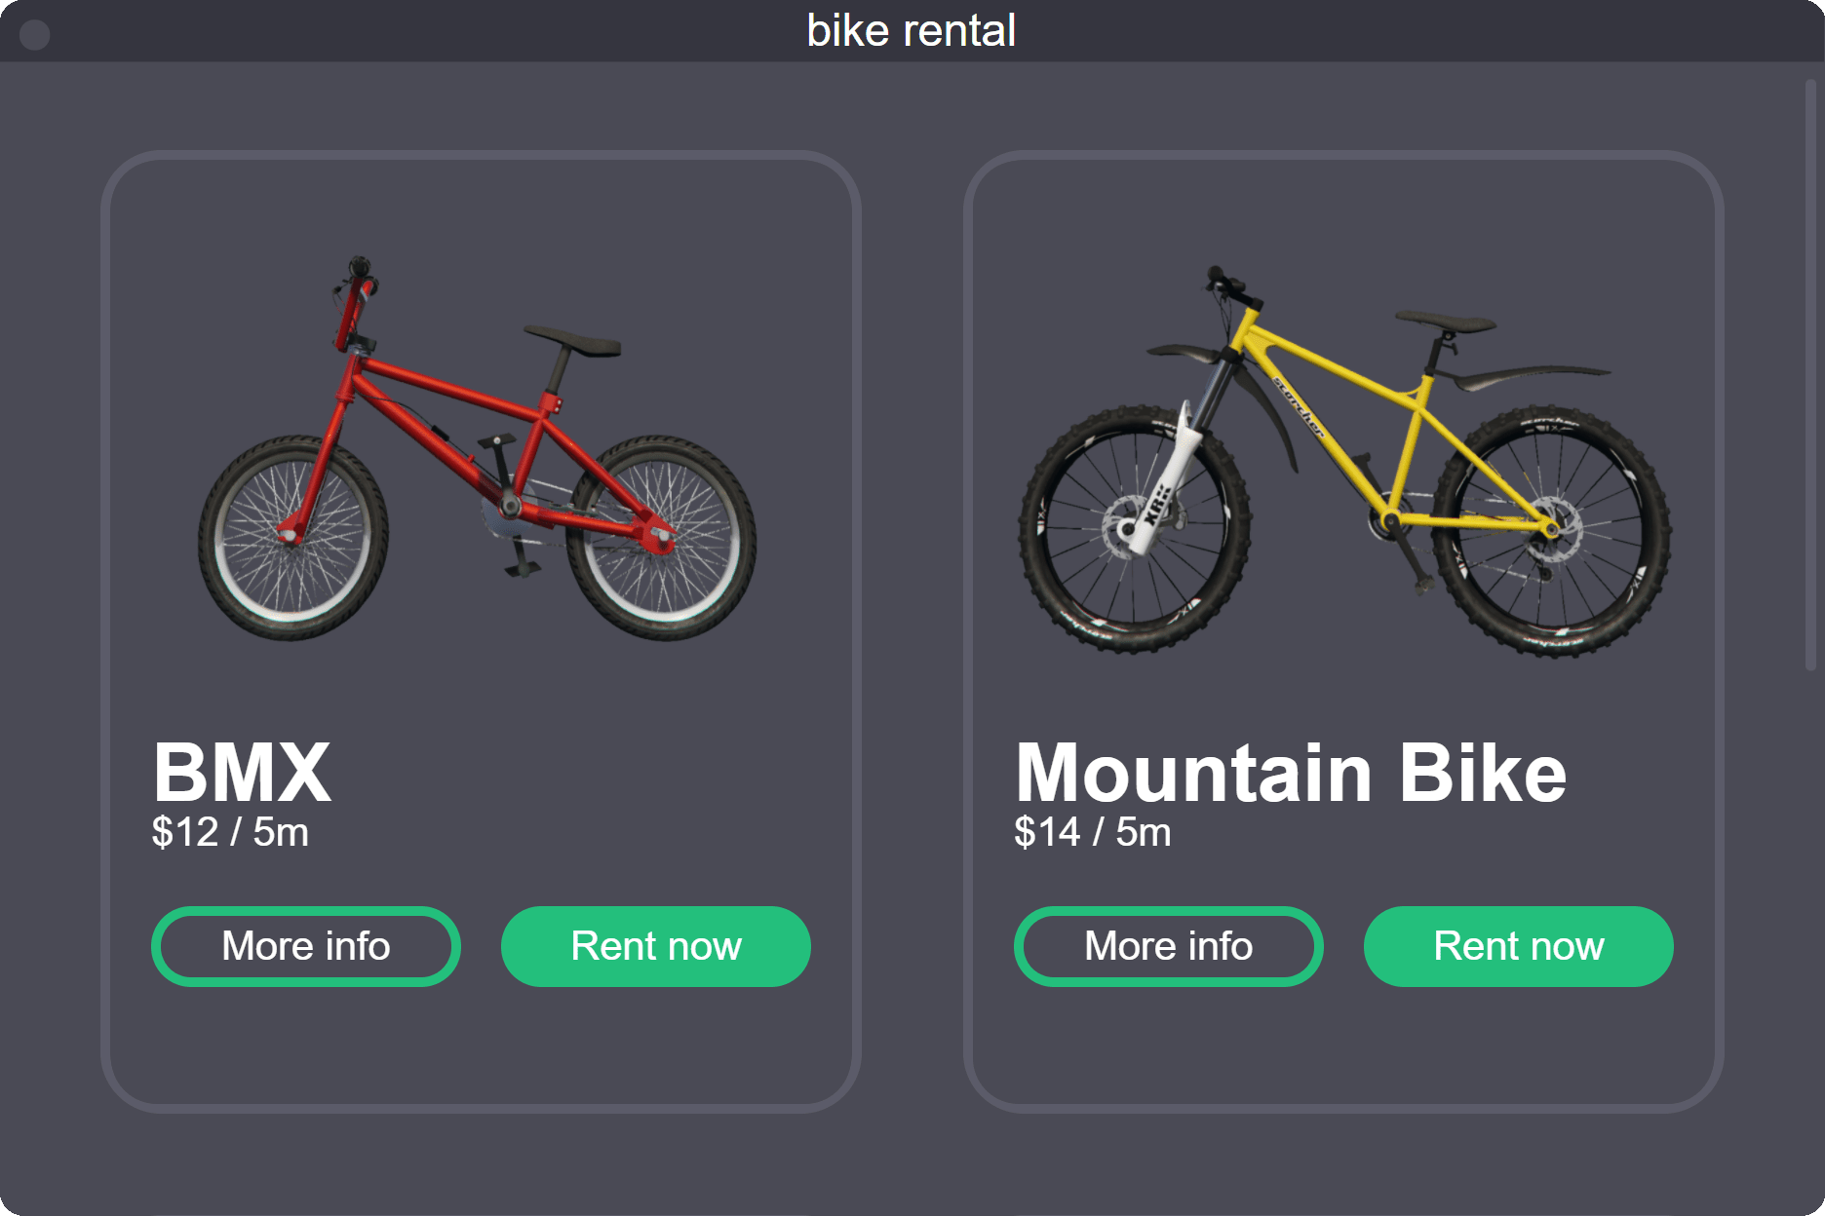
Task: Click the Mountain Bike heading text
Action: pyautogui.click(x=1290, y=773)
